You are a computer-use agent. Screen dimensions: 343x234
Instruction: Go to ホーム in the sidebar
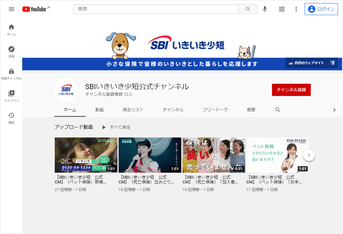point(11,30)
